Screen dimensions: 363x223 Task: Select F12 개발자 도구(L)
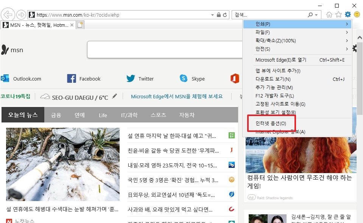tap(297, 96)
